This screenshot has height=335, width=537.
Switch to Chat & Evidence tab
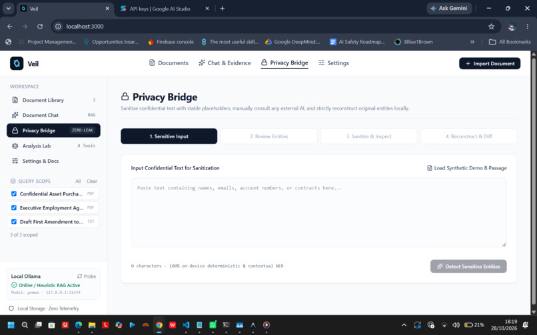tap(225, 63)
